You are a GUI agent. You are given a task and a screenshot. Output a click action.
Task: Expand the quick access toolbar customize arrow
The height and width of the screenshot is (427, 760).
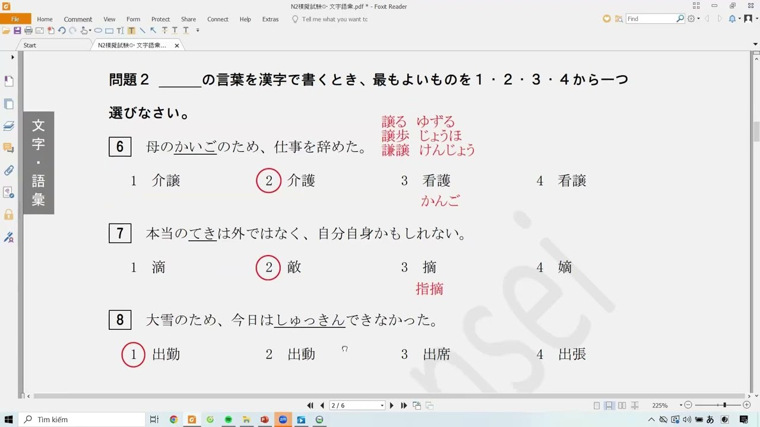(x=198, y=30)
